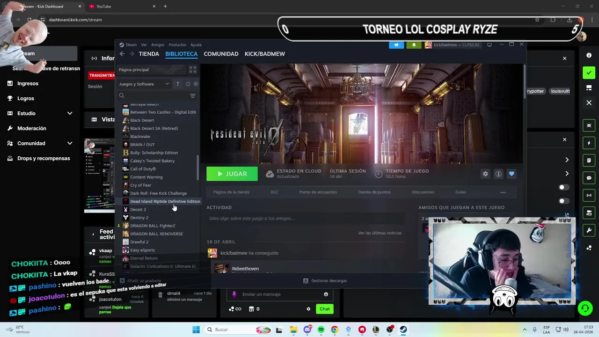Toggle the upper Kick dashboard switch
The image size is (599, 337).
(564, 187)
